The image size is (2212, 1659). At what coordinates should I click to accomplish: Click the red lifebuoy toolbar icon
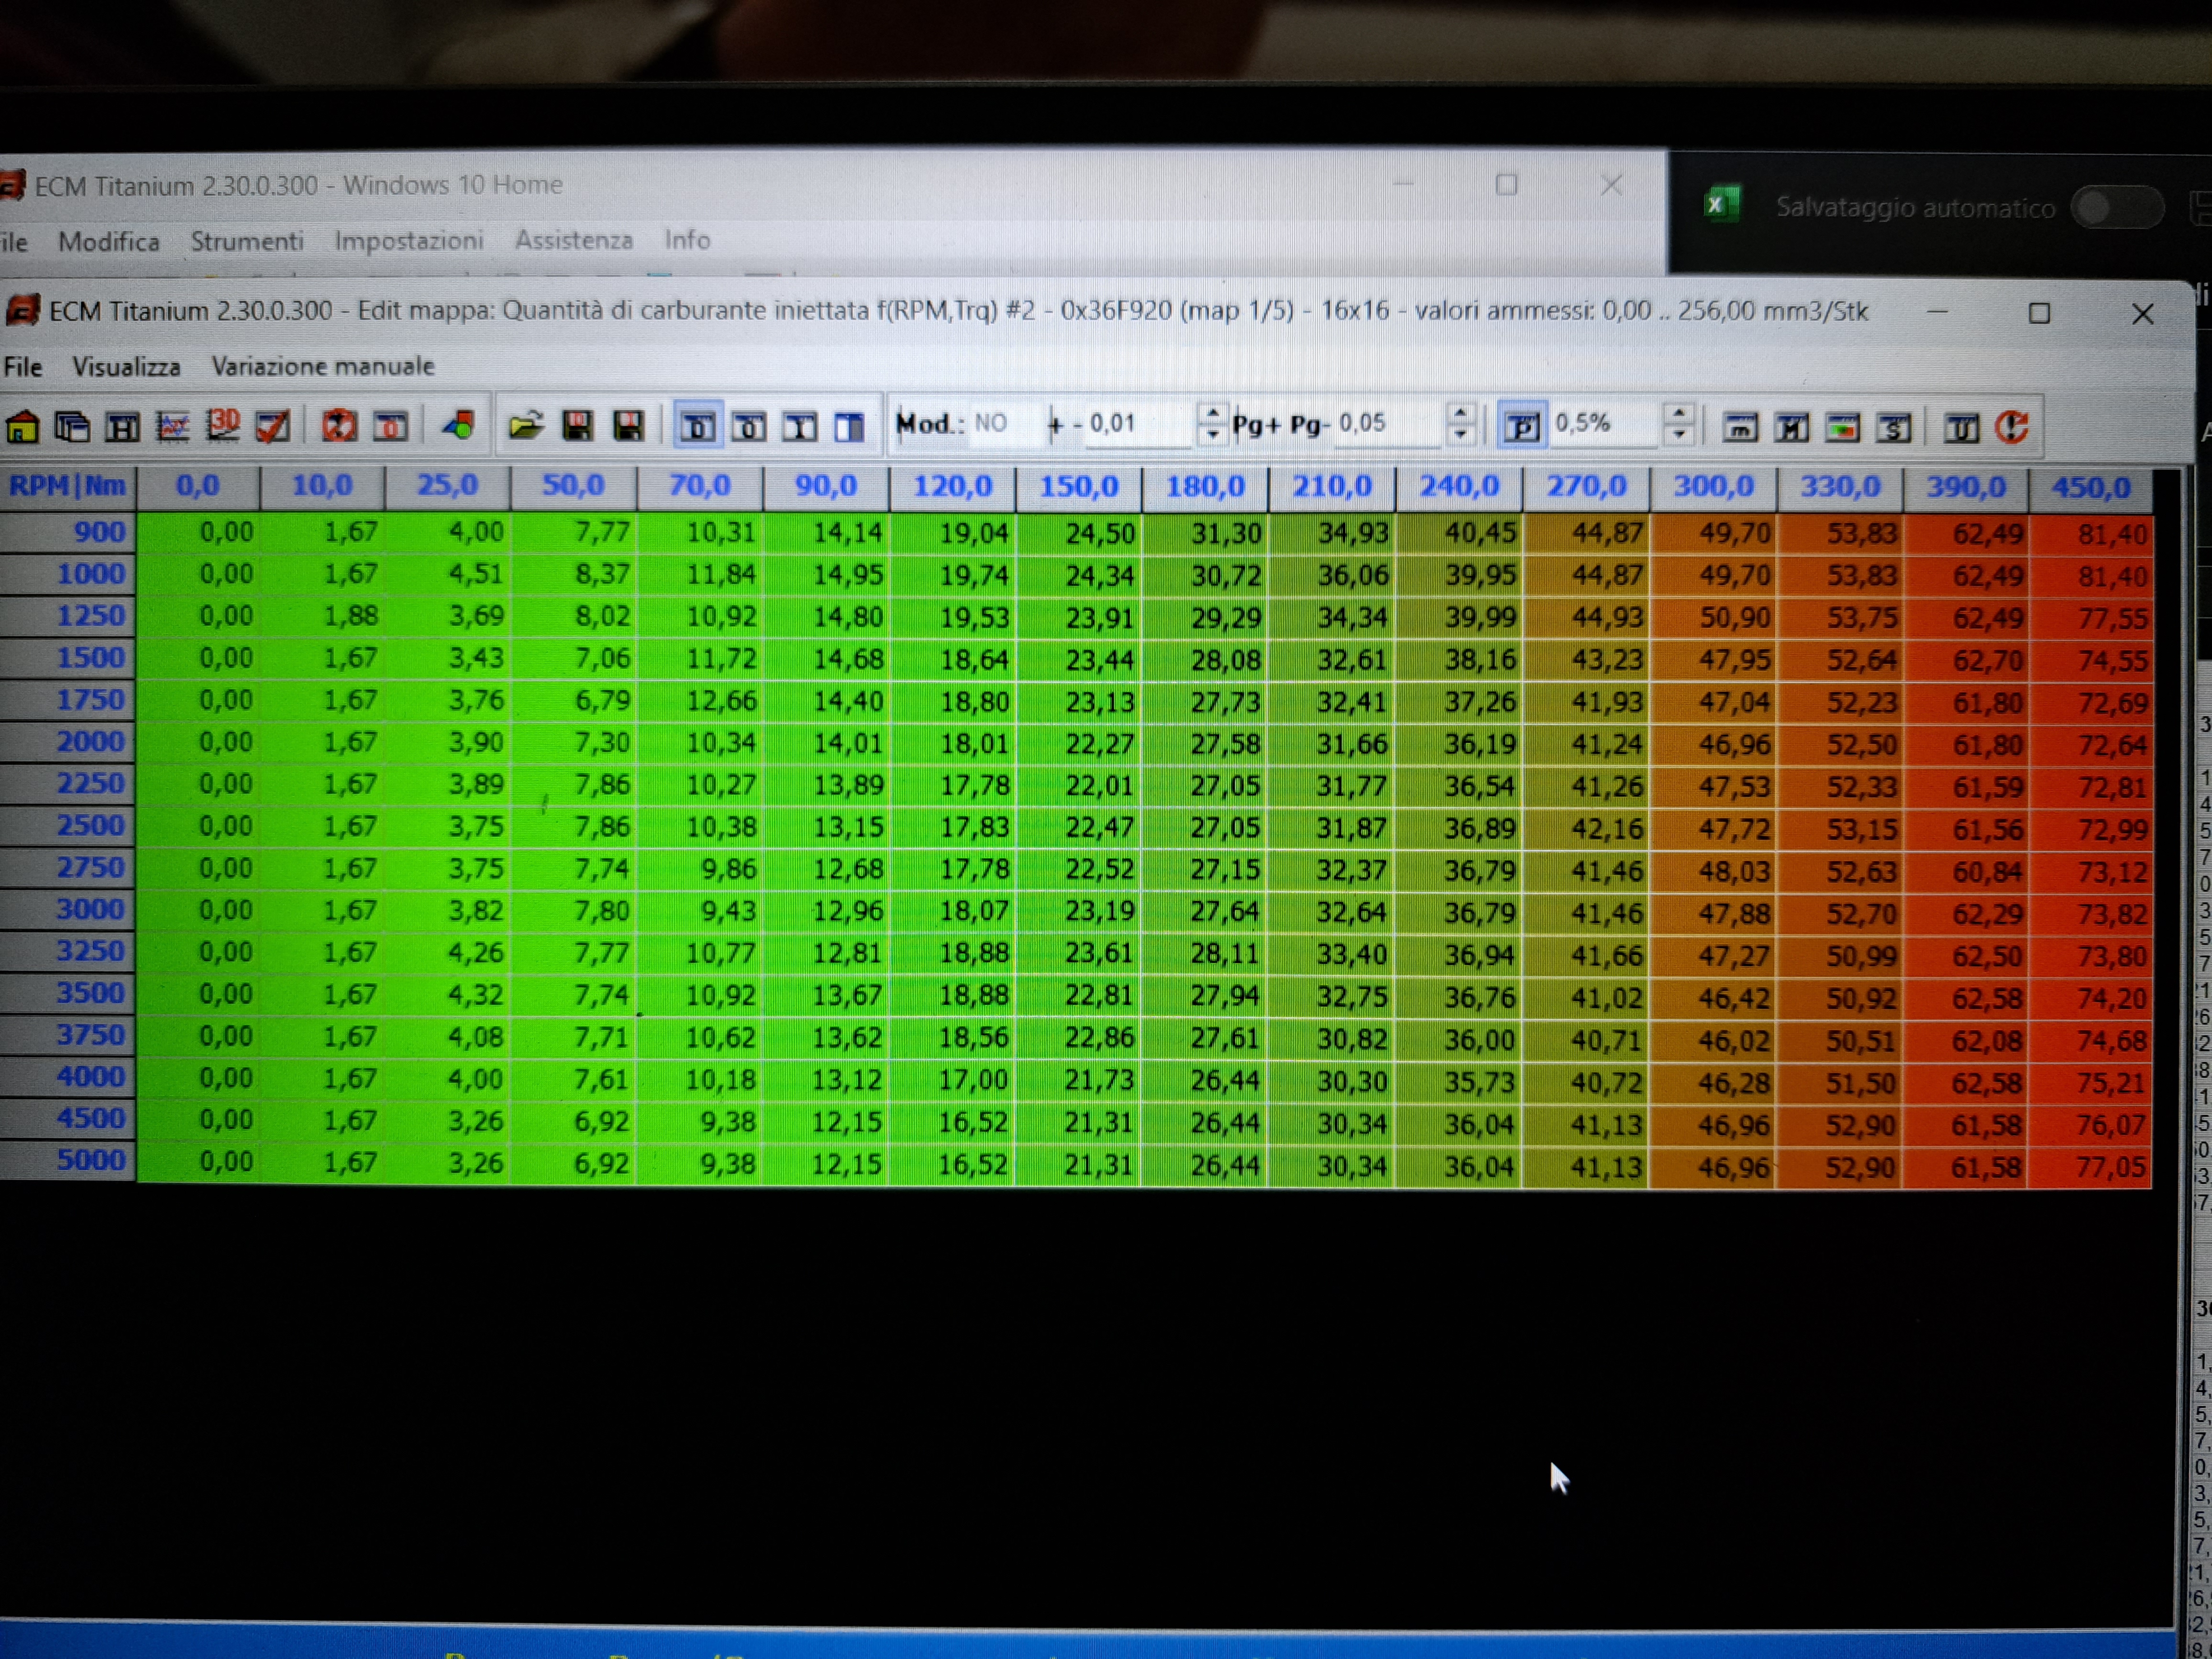[x=339, y=427]
